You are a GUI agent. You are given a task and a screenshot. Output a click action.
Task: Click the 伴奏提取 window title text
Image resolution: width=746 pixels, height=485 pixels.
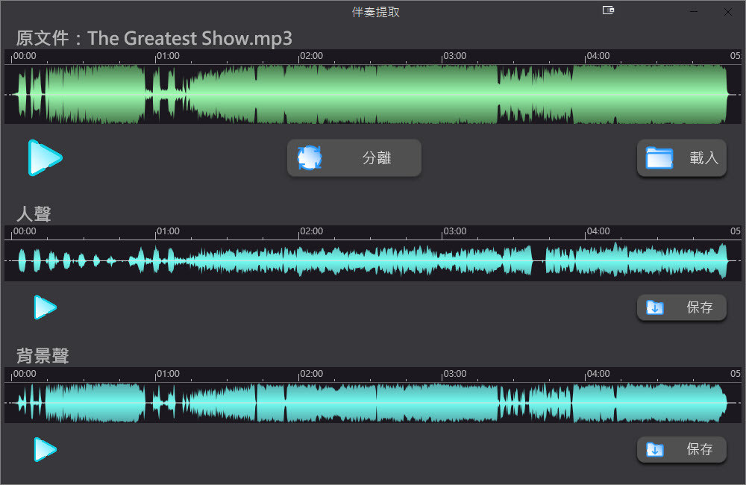(374, 11)
